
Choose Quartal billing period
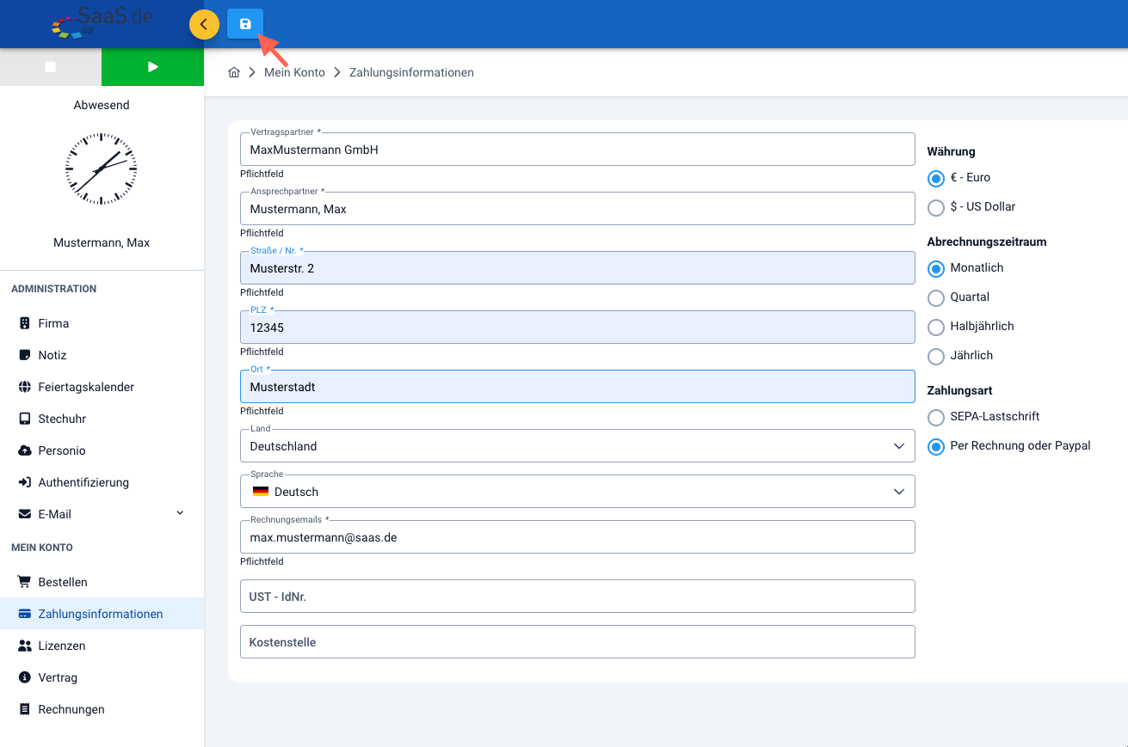936,297
